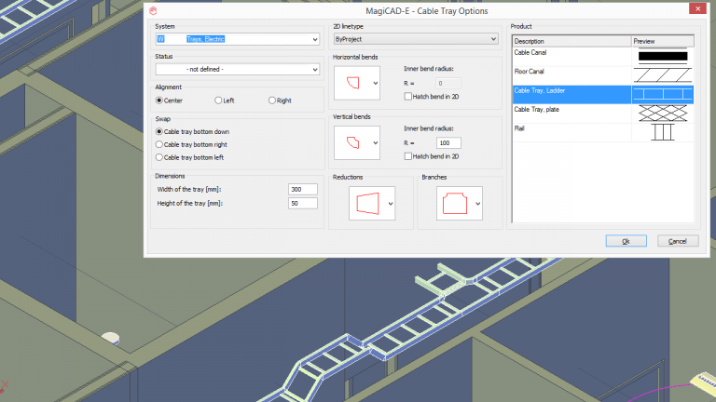Select the Cable Tray, plate preview

[x=663, y=113]
